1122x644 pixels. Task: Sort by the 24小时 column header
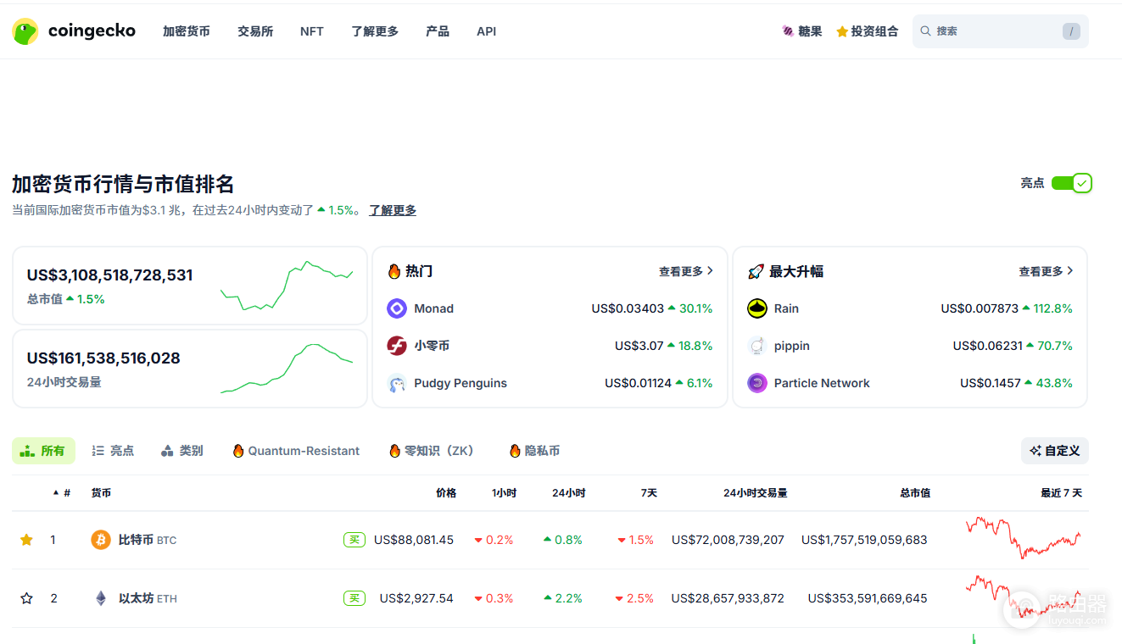(568, 492)
